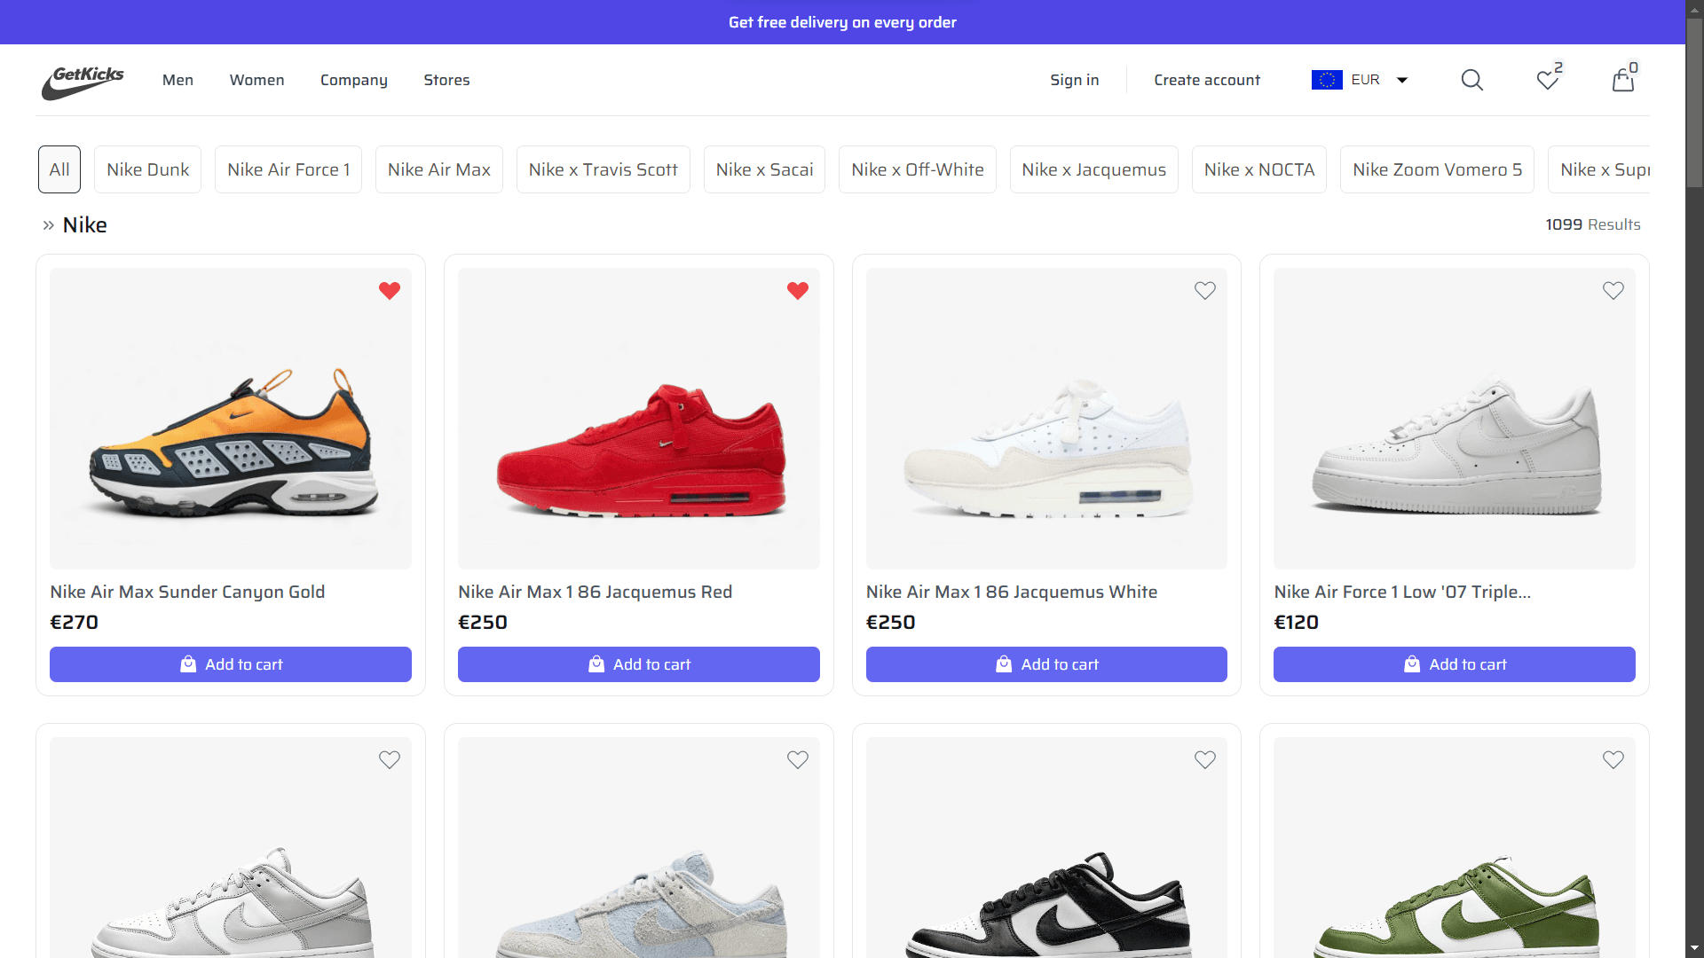Open the Men menu

point(177,80)
